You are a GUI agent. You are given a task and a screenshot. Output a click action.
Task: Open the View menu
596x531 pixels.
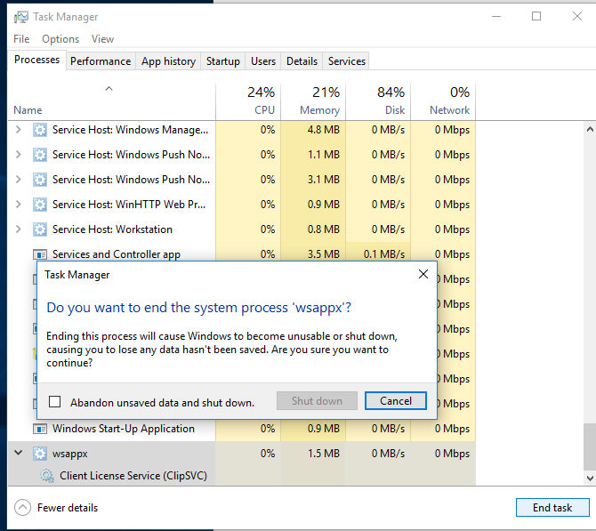[x=102, y=39]
